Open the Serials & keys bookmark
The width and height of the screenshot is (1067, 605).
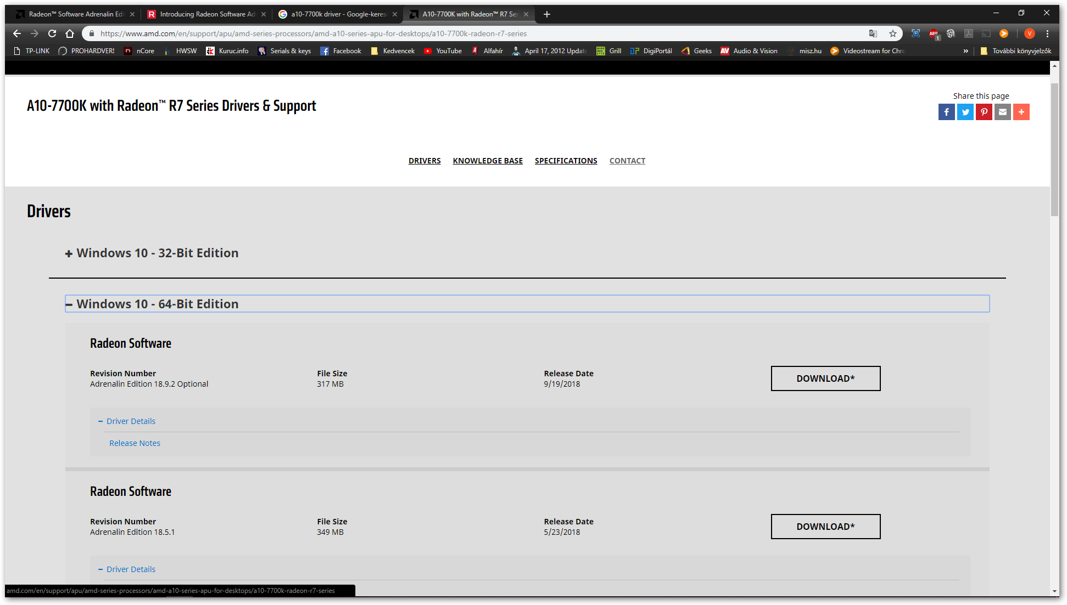click(x=284, y=51)
